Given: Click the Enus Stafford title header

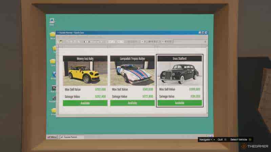Looking at the screenshot, I should pyautogui.click(x=180, y=58).
